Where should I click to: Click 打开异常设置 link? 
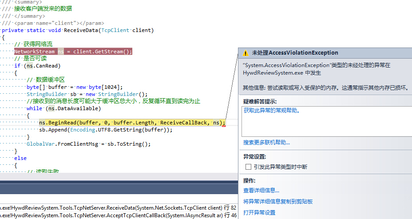click(259, 212)
